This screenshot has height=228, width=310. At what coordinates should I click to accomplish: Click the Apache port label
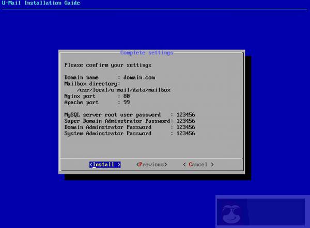[x=81, y=102]
